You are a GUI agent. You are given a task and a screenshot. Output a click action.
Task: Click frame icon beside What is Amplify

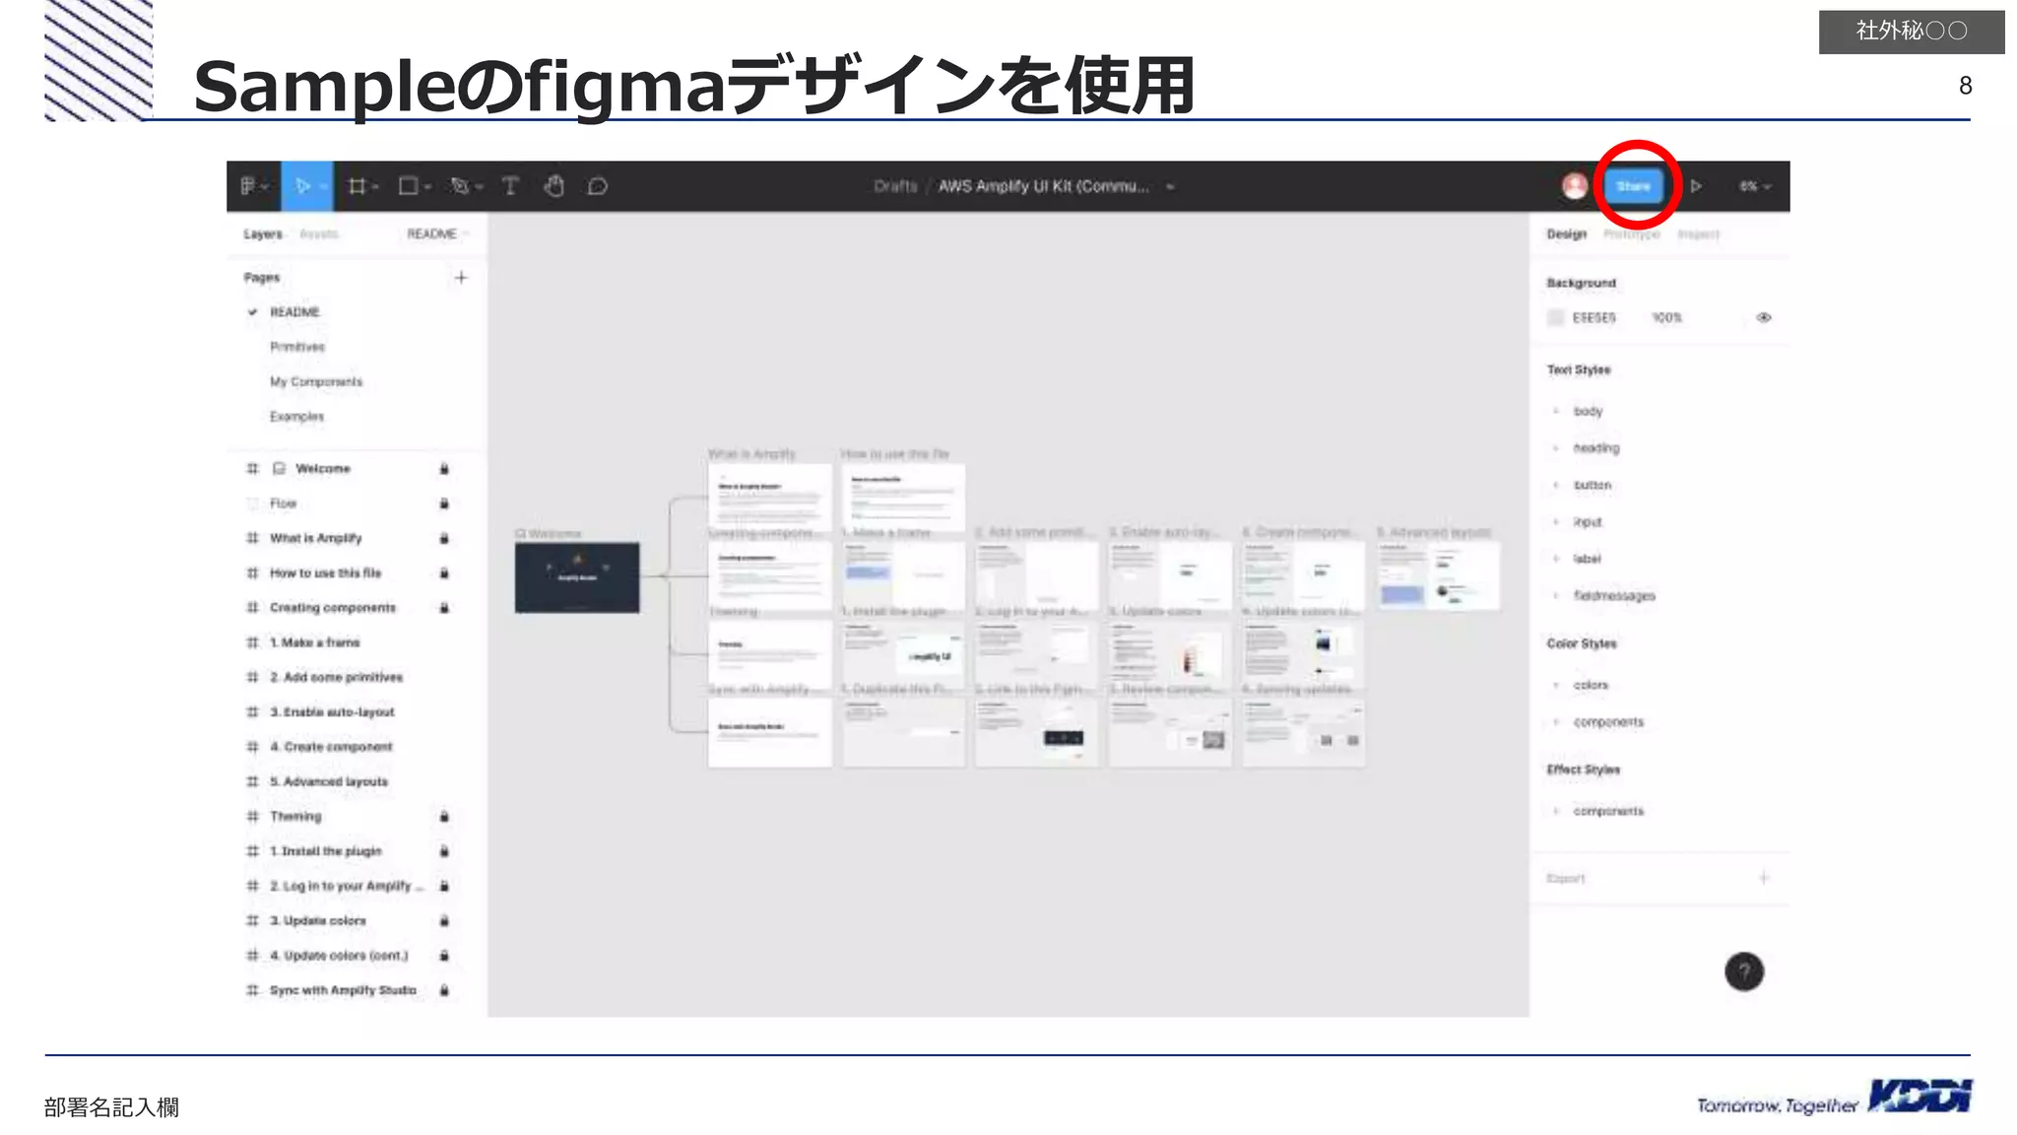click(252, 538)
